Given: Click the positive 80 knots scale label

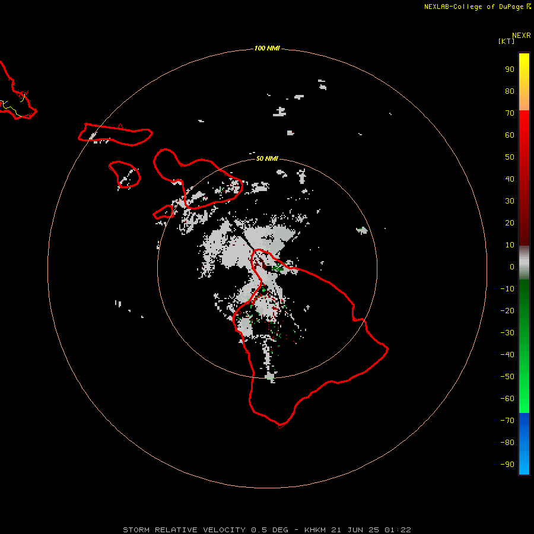Looking at the screenshot, I should pos(510,91).
